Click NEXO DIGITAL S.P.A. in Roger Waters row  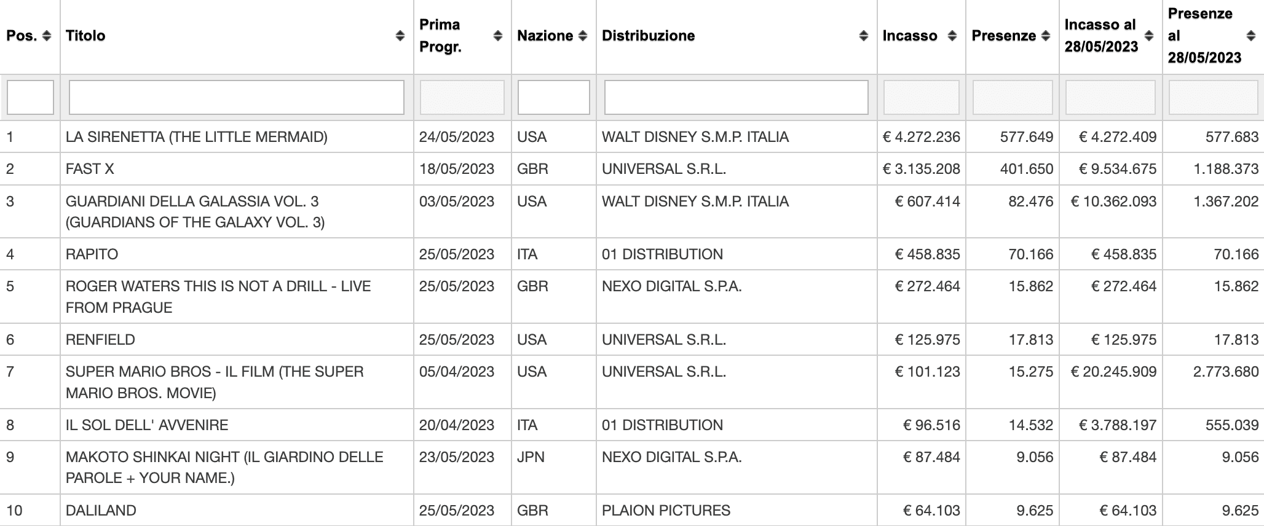[x=672, y=286]
